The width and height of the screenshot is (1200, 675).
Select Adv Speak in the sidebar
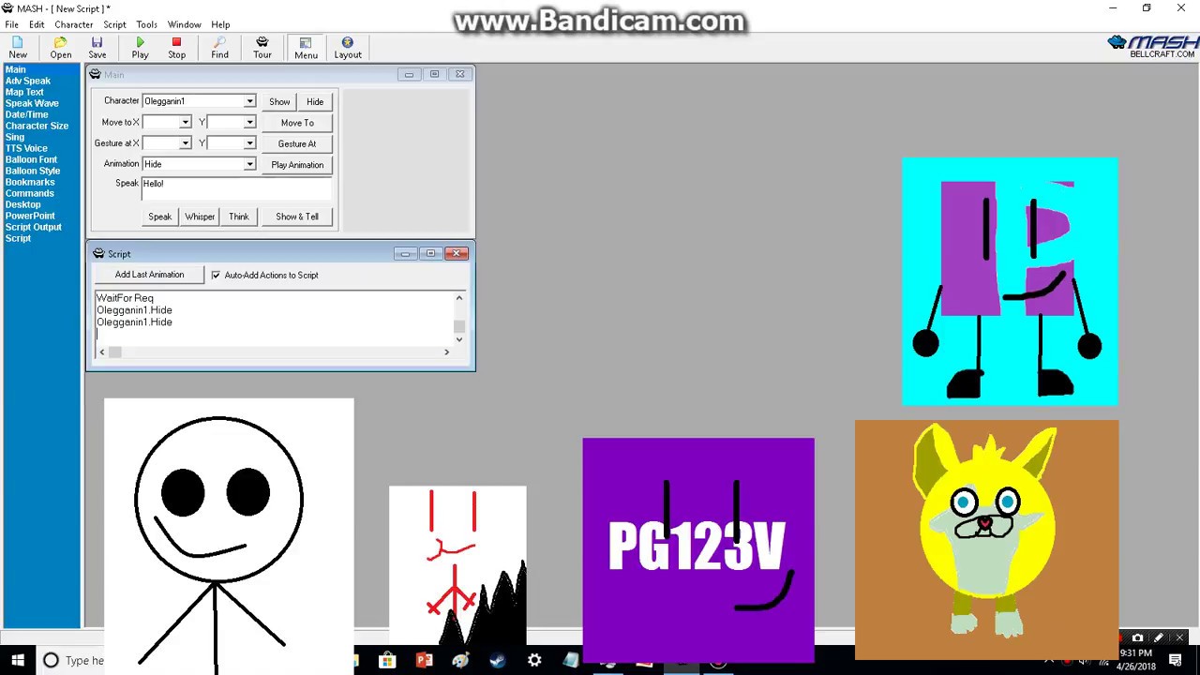[28, 81]
